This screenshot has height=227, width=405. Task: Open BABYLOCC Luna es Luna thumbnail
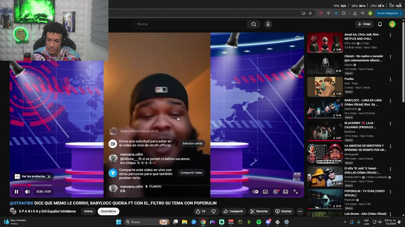pyautogui.click(x=325, y=108)
